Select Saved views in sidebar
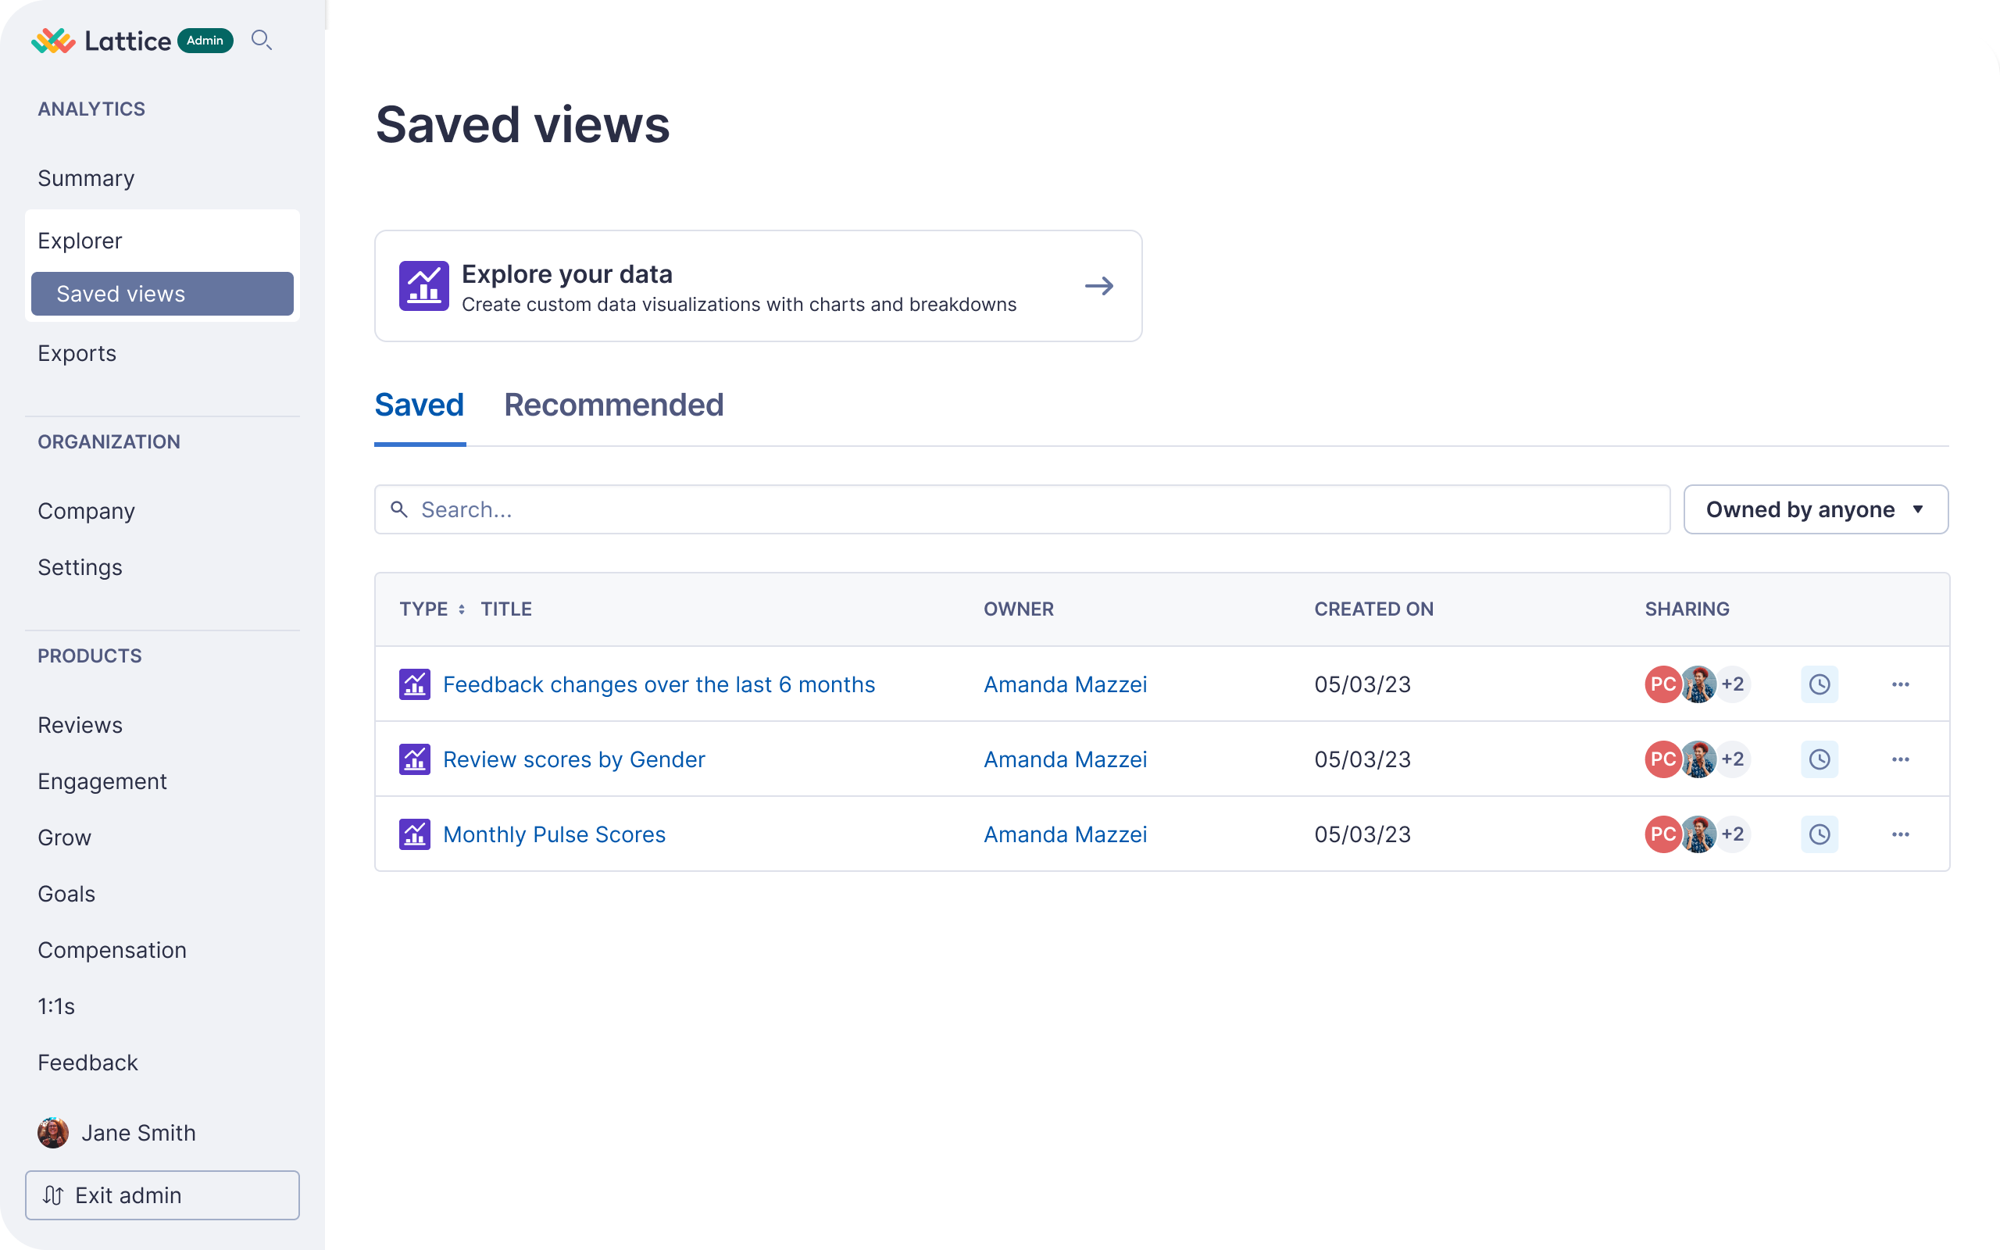Viewport: 2000px width, 1250px height. 162,294
